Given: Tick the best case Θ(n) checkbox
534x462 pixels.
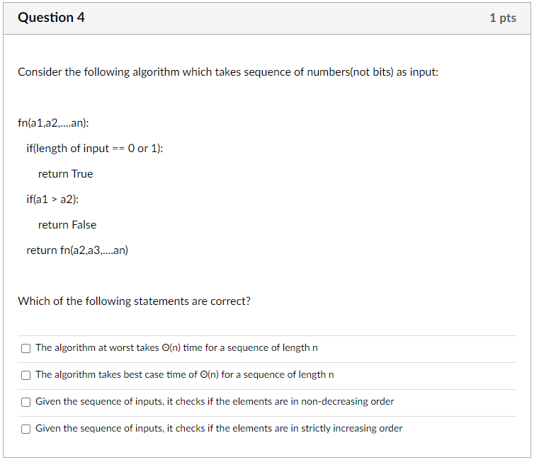Looking at the screenshot, I should [26, 375].
